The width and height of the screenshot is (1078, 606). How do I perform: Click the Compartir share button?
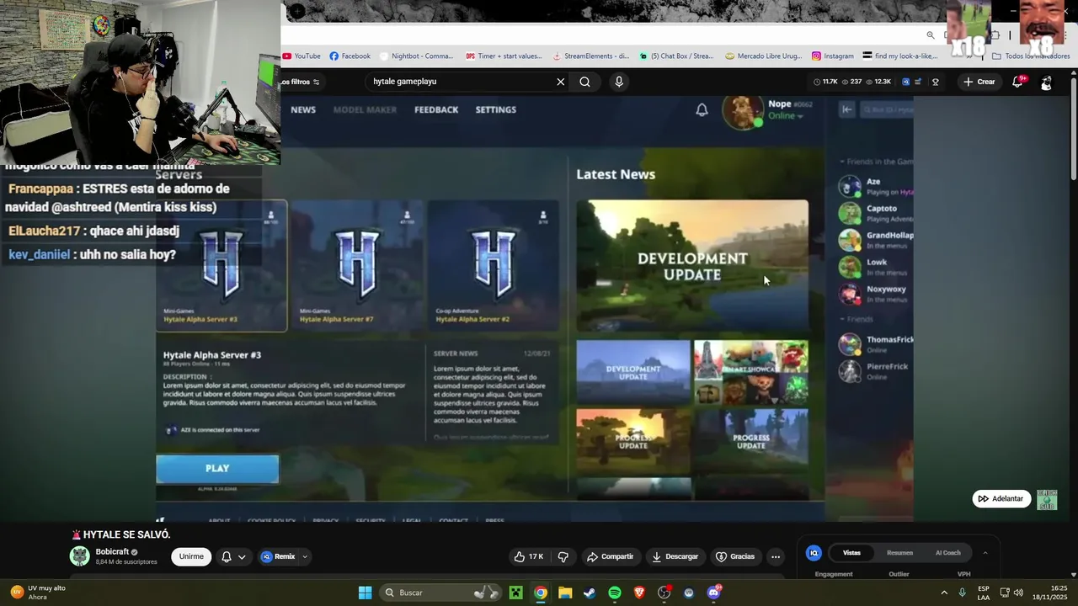pos(610,556)
